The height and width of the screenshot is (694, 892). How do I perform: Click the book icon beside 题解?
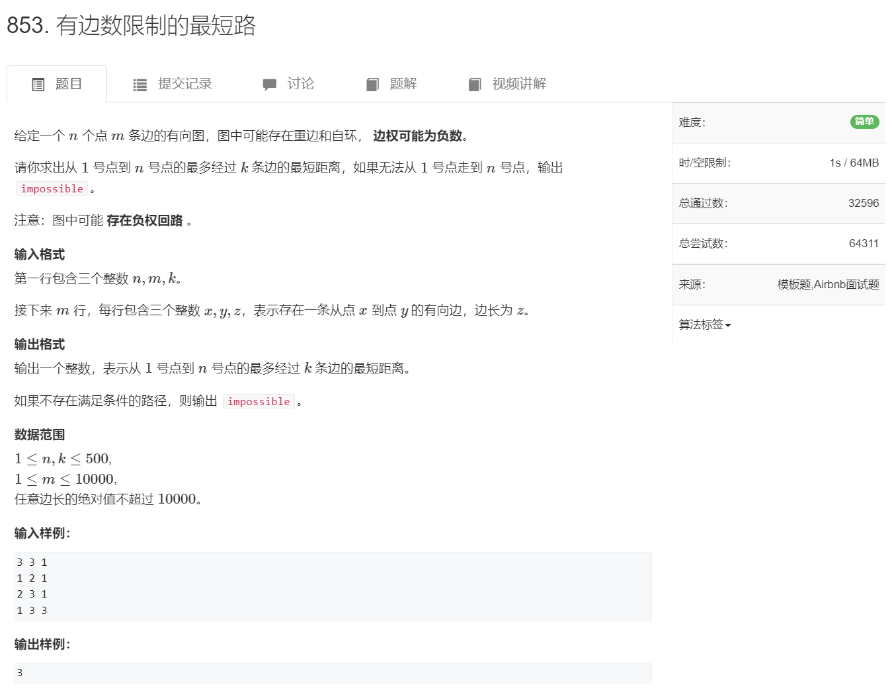click(x=372, y=84)
